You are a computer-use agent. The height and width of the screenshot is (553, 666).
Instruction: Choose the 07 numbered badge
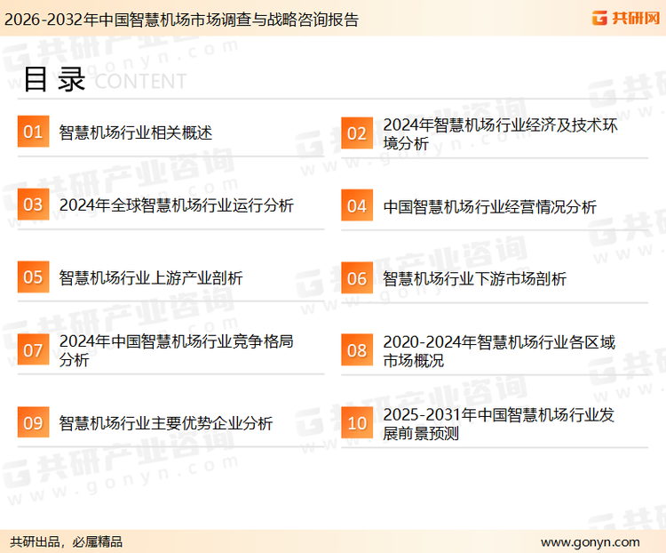click(33, 350)
